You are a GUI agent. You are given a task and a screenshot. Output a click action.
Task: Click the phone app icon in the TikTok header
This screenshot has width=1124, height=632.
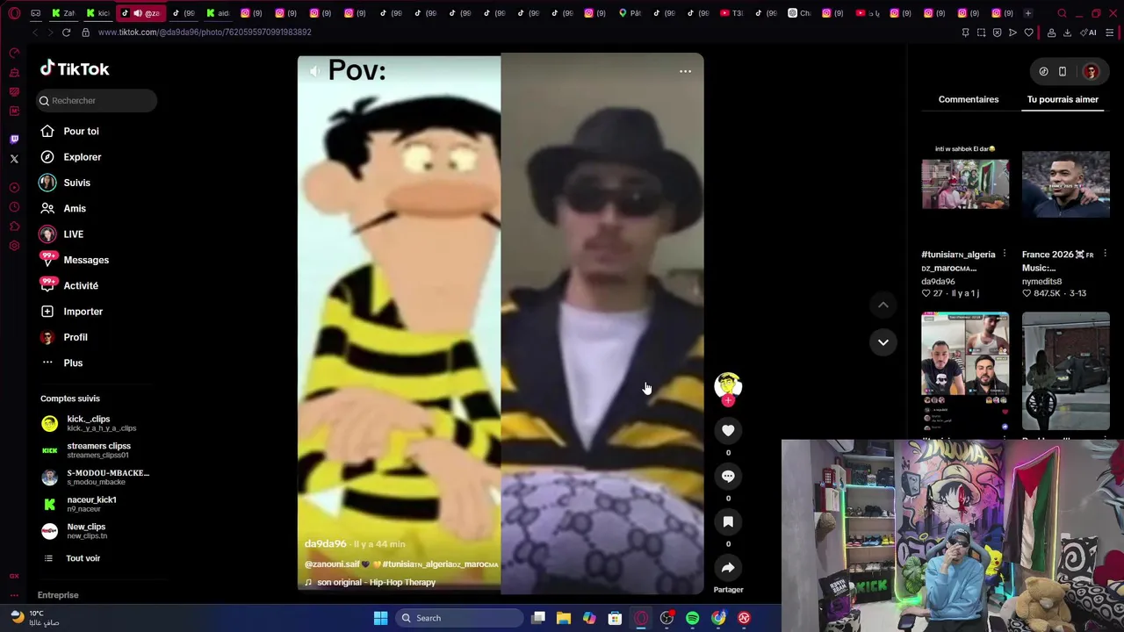click(1063, 71)
